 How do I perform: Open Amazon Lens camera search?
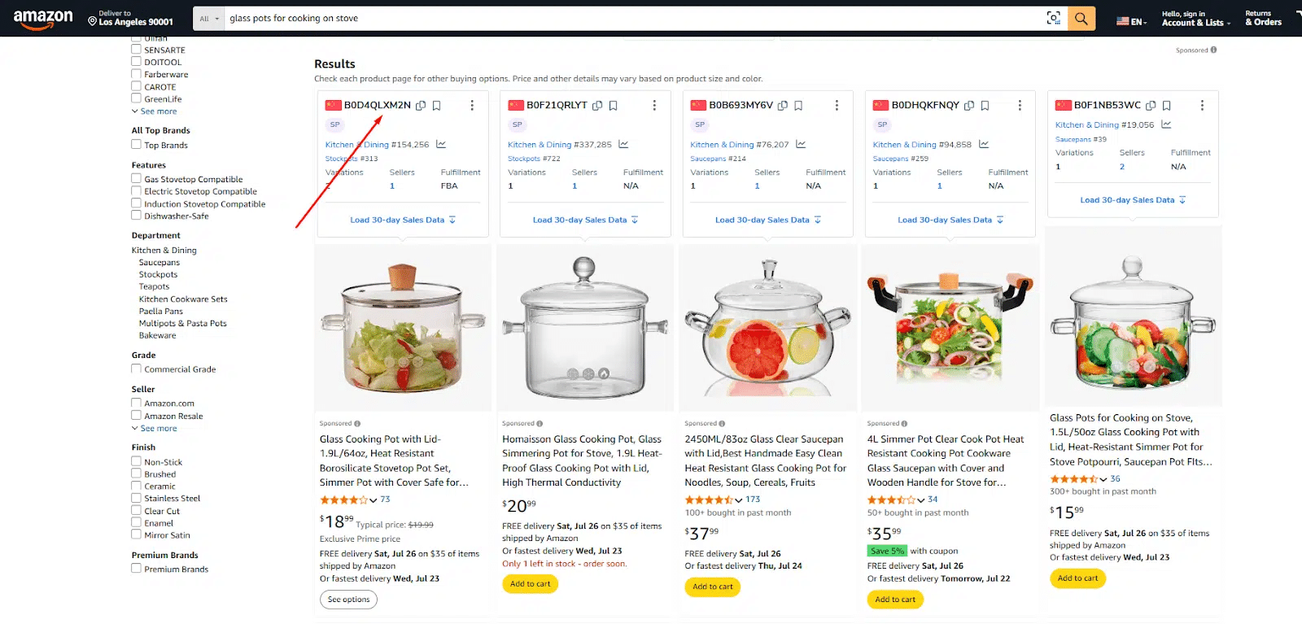coord(1054,18)
